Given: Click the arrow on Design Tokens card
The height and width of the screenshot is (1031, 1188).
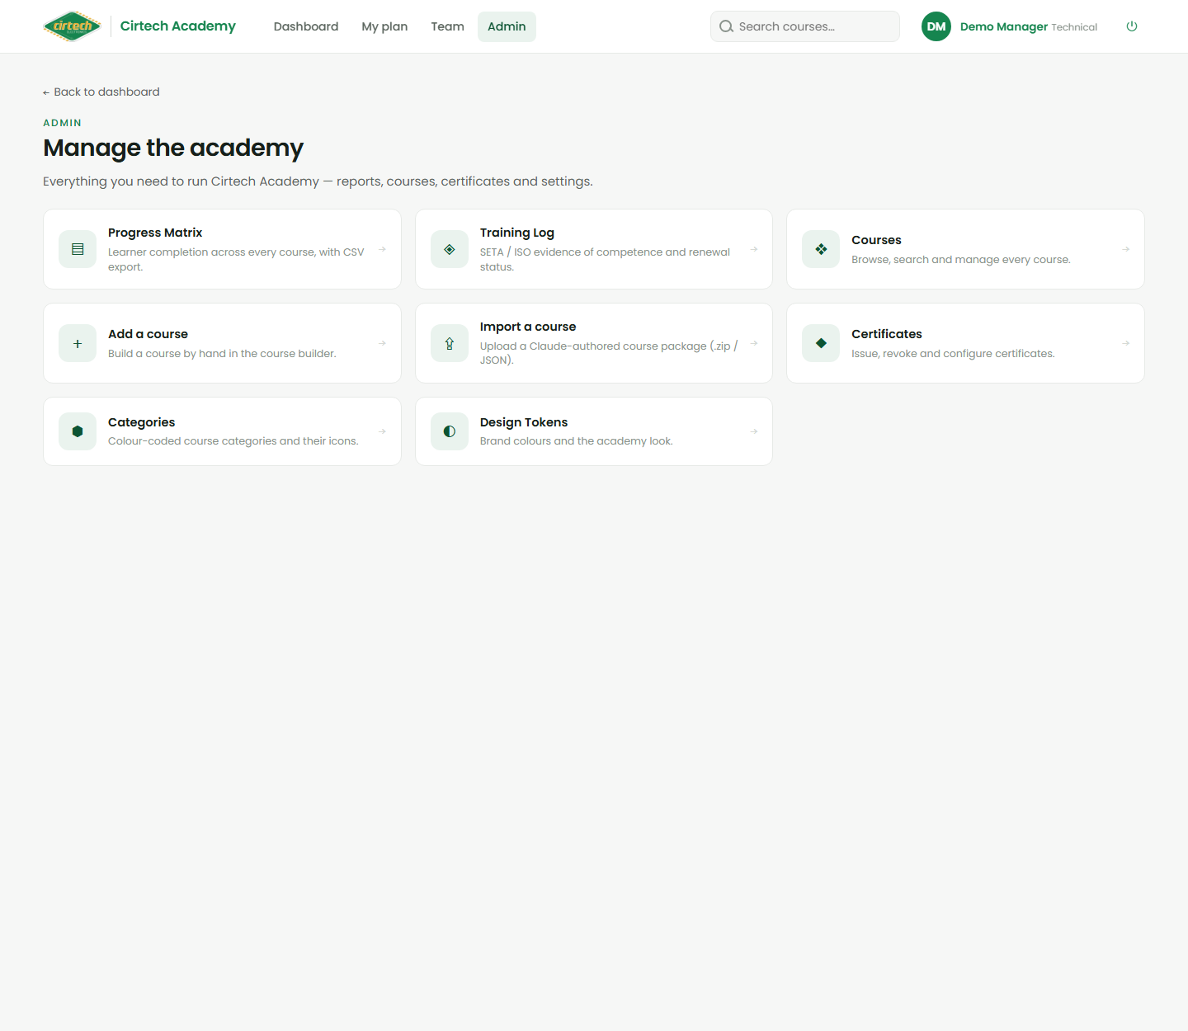Looking at the screenshot, I should [x=754, y=431].
